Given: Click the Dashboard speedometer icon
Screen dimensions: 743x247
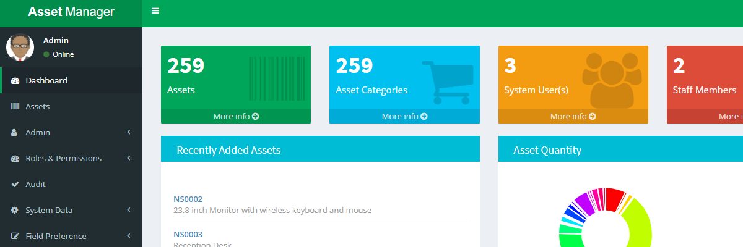Looking at the screenshot, I should tap(15, 81).
